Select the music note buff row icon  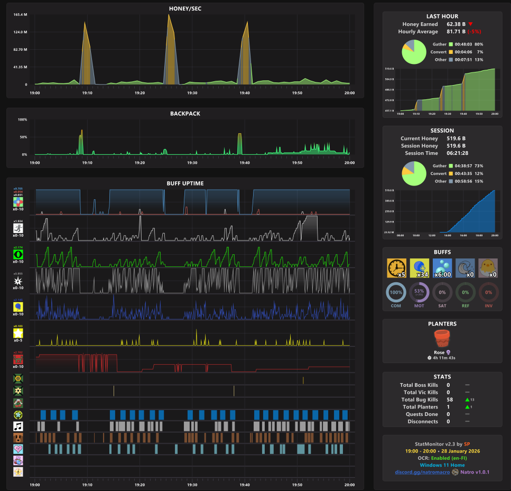tap(18, 426)
